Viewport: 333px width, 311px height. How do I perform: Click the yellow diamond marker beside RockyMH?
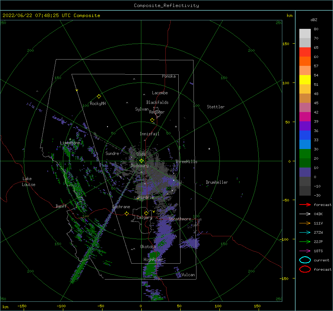99,97
